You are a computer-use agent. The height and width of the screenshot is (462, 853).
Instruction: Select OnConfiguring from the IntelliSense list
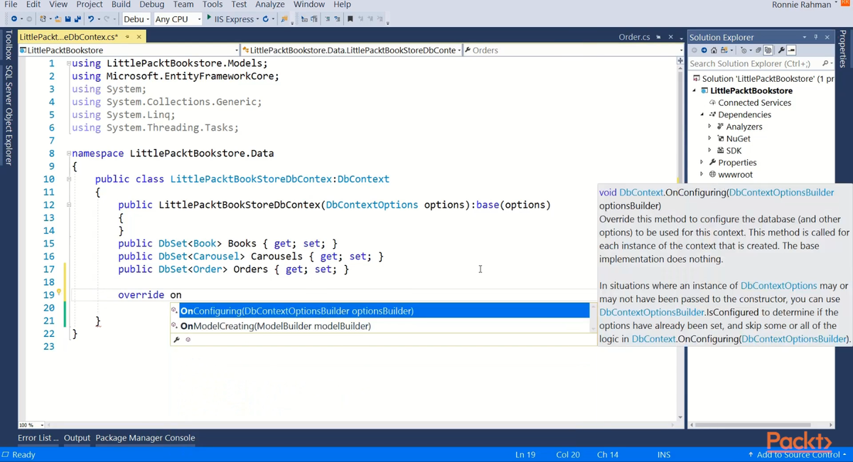(380, 311)
